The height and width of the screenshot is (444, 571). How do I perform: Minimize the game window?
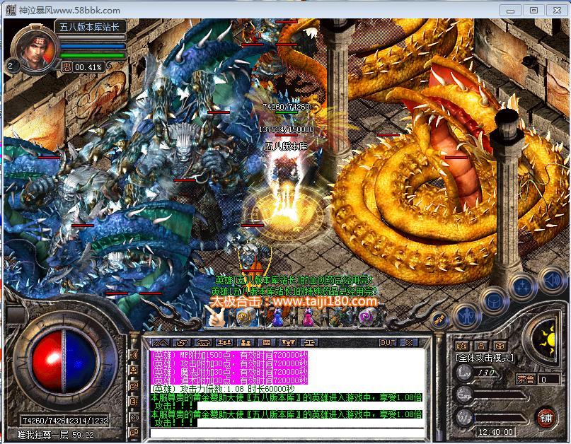511,10
